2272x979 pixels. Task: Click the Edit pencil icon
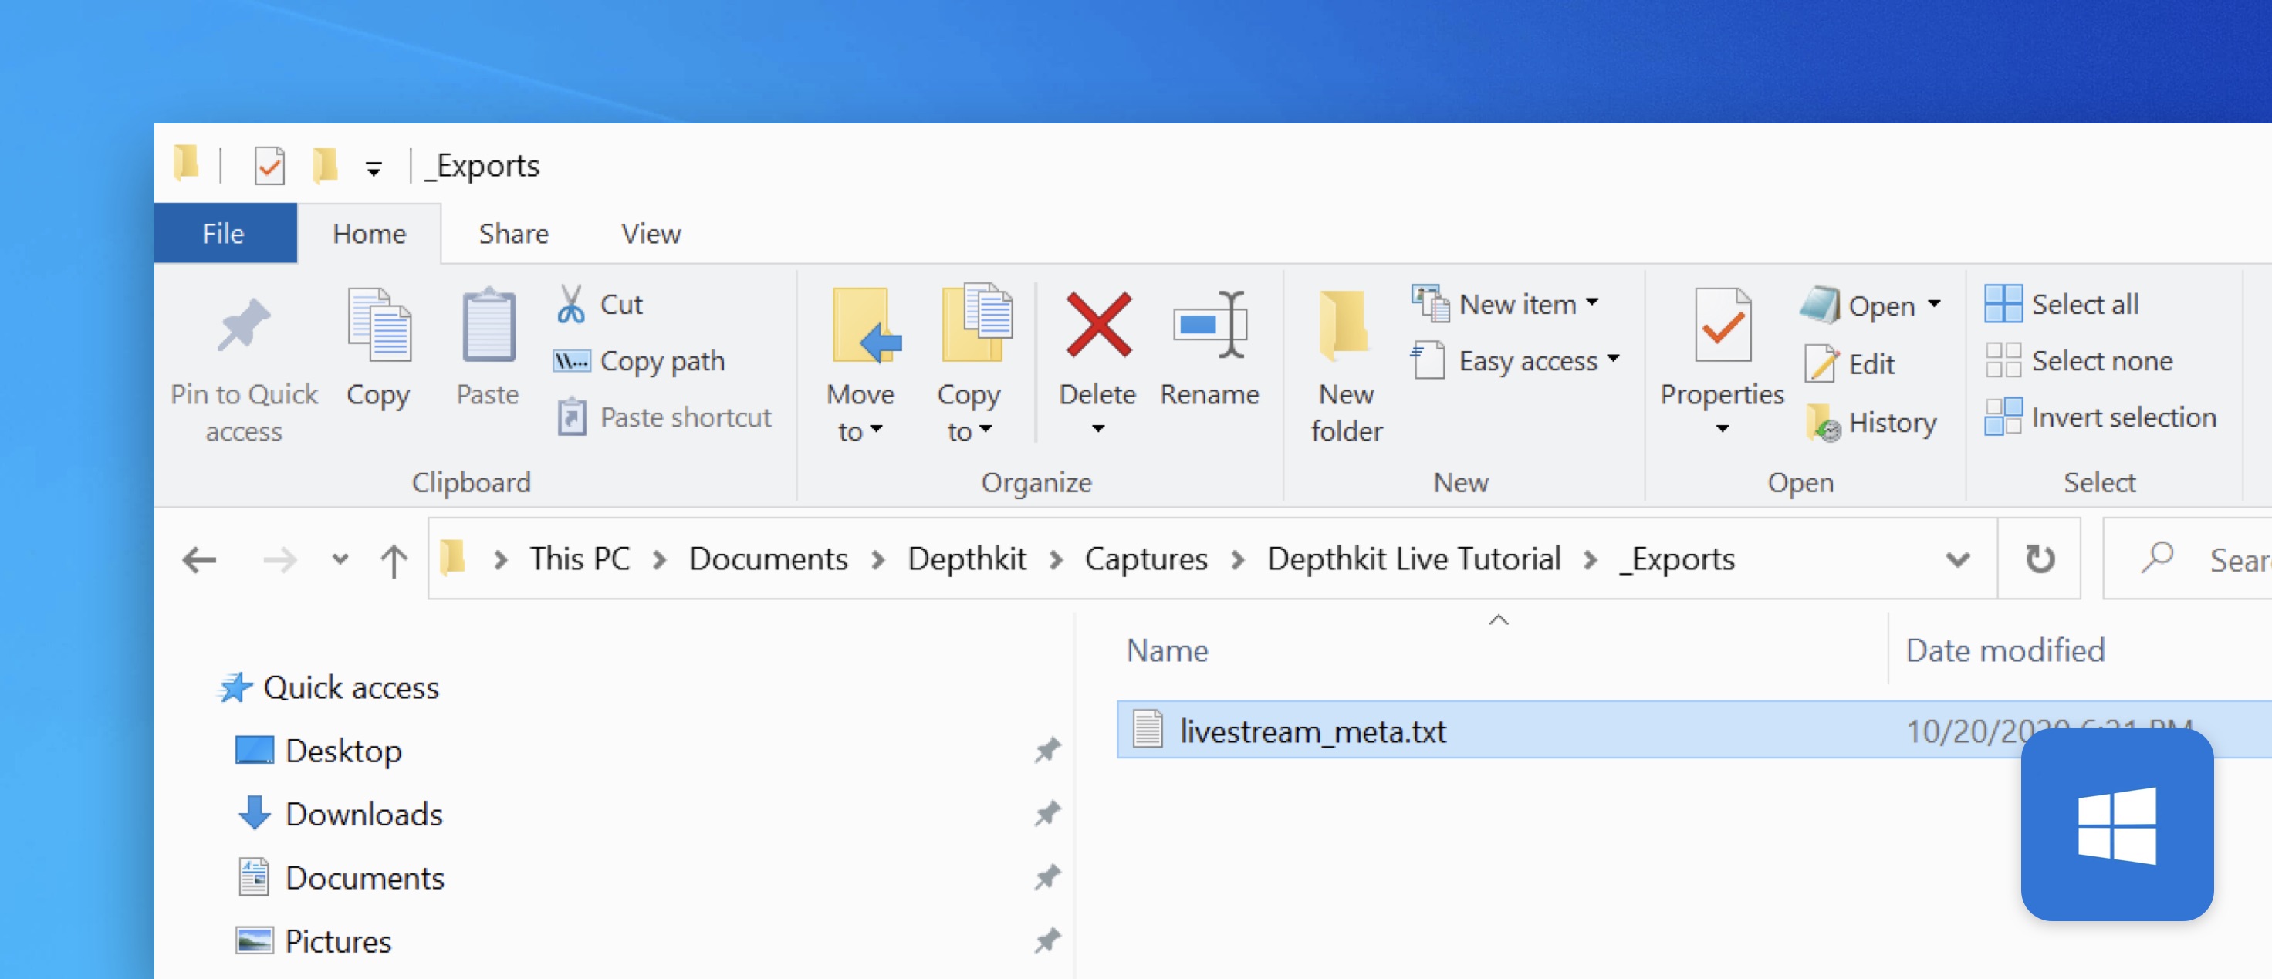[1822, 363]
